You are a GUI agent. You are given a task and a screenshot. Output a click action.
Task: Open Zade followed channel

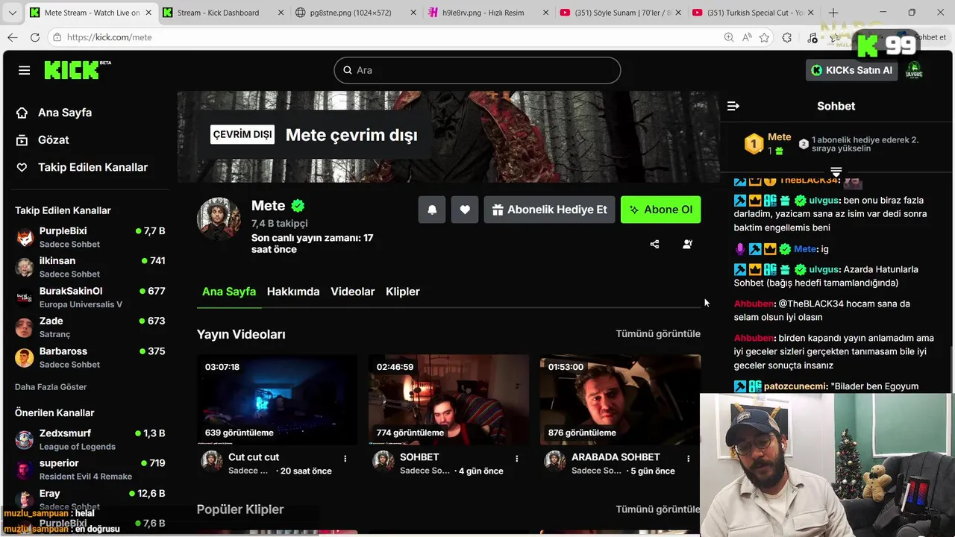(x=90, y=327)
